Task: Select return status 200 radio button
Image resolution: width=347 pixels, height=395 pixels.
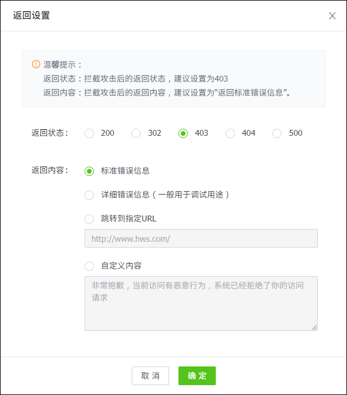Action: tap(89, 133)
